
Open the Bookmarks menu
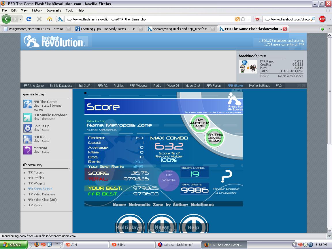54,10
